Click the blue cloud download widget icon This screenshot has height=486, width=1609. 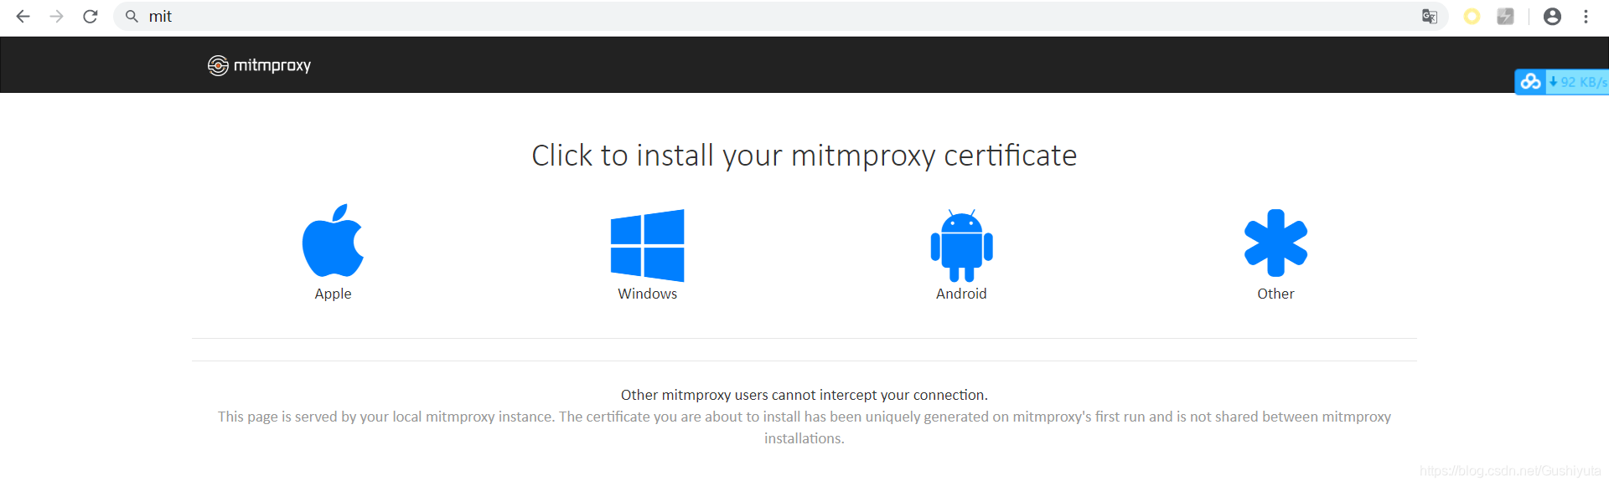click(x=1530, y=81)
